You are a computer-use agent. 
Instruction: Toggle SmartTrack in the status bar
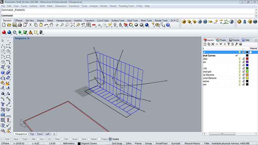(x=162, y=143)
